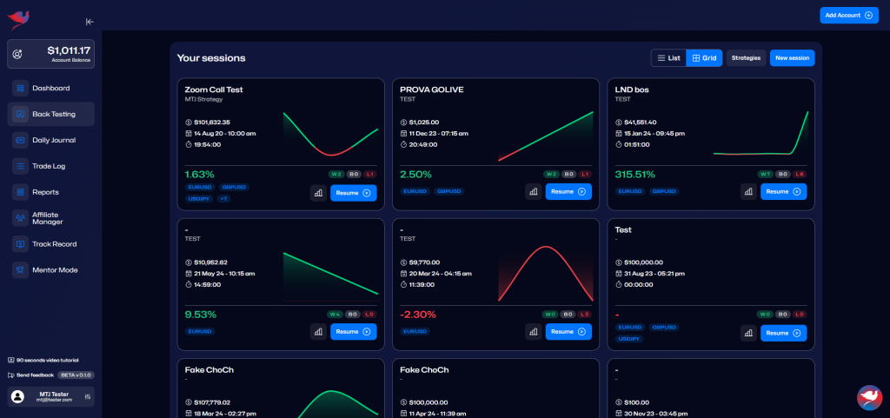Switch sessions to List view
Viewport: 890px width, 418px height.
(x=668, y=58)
